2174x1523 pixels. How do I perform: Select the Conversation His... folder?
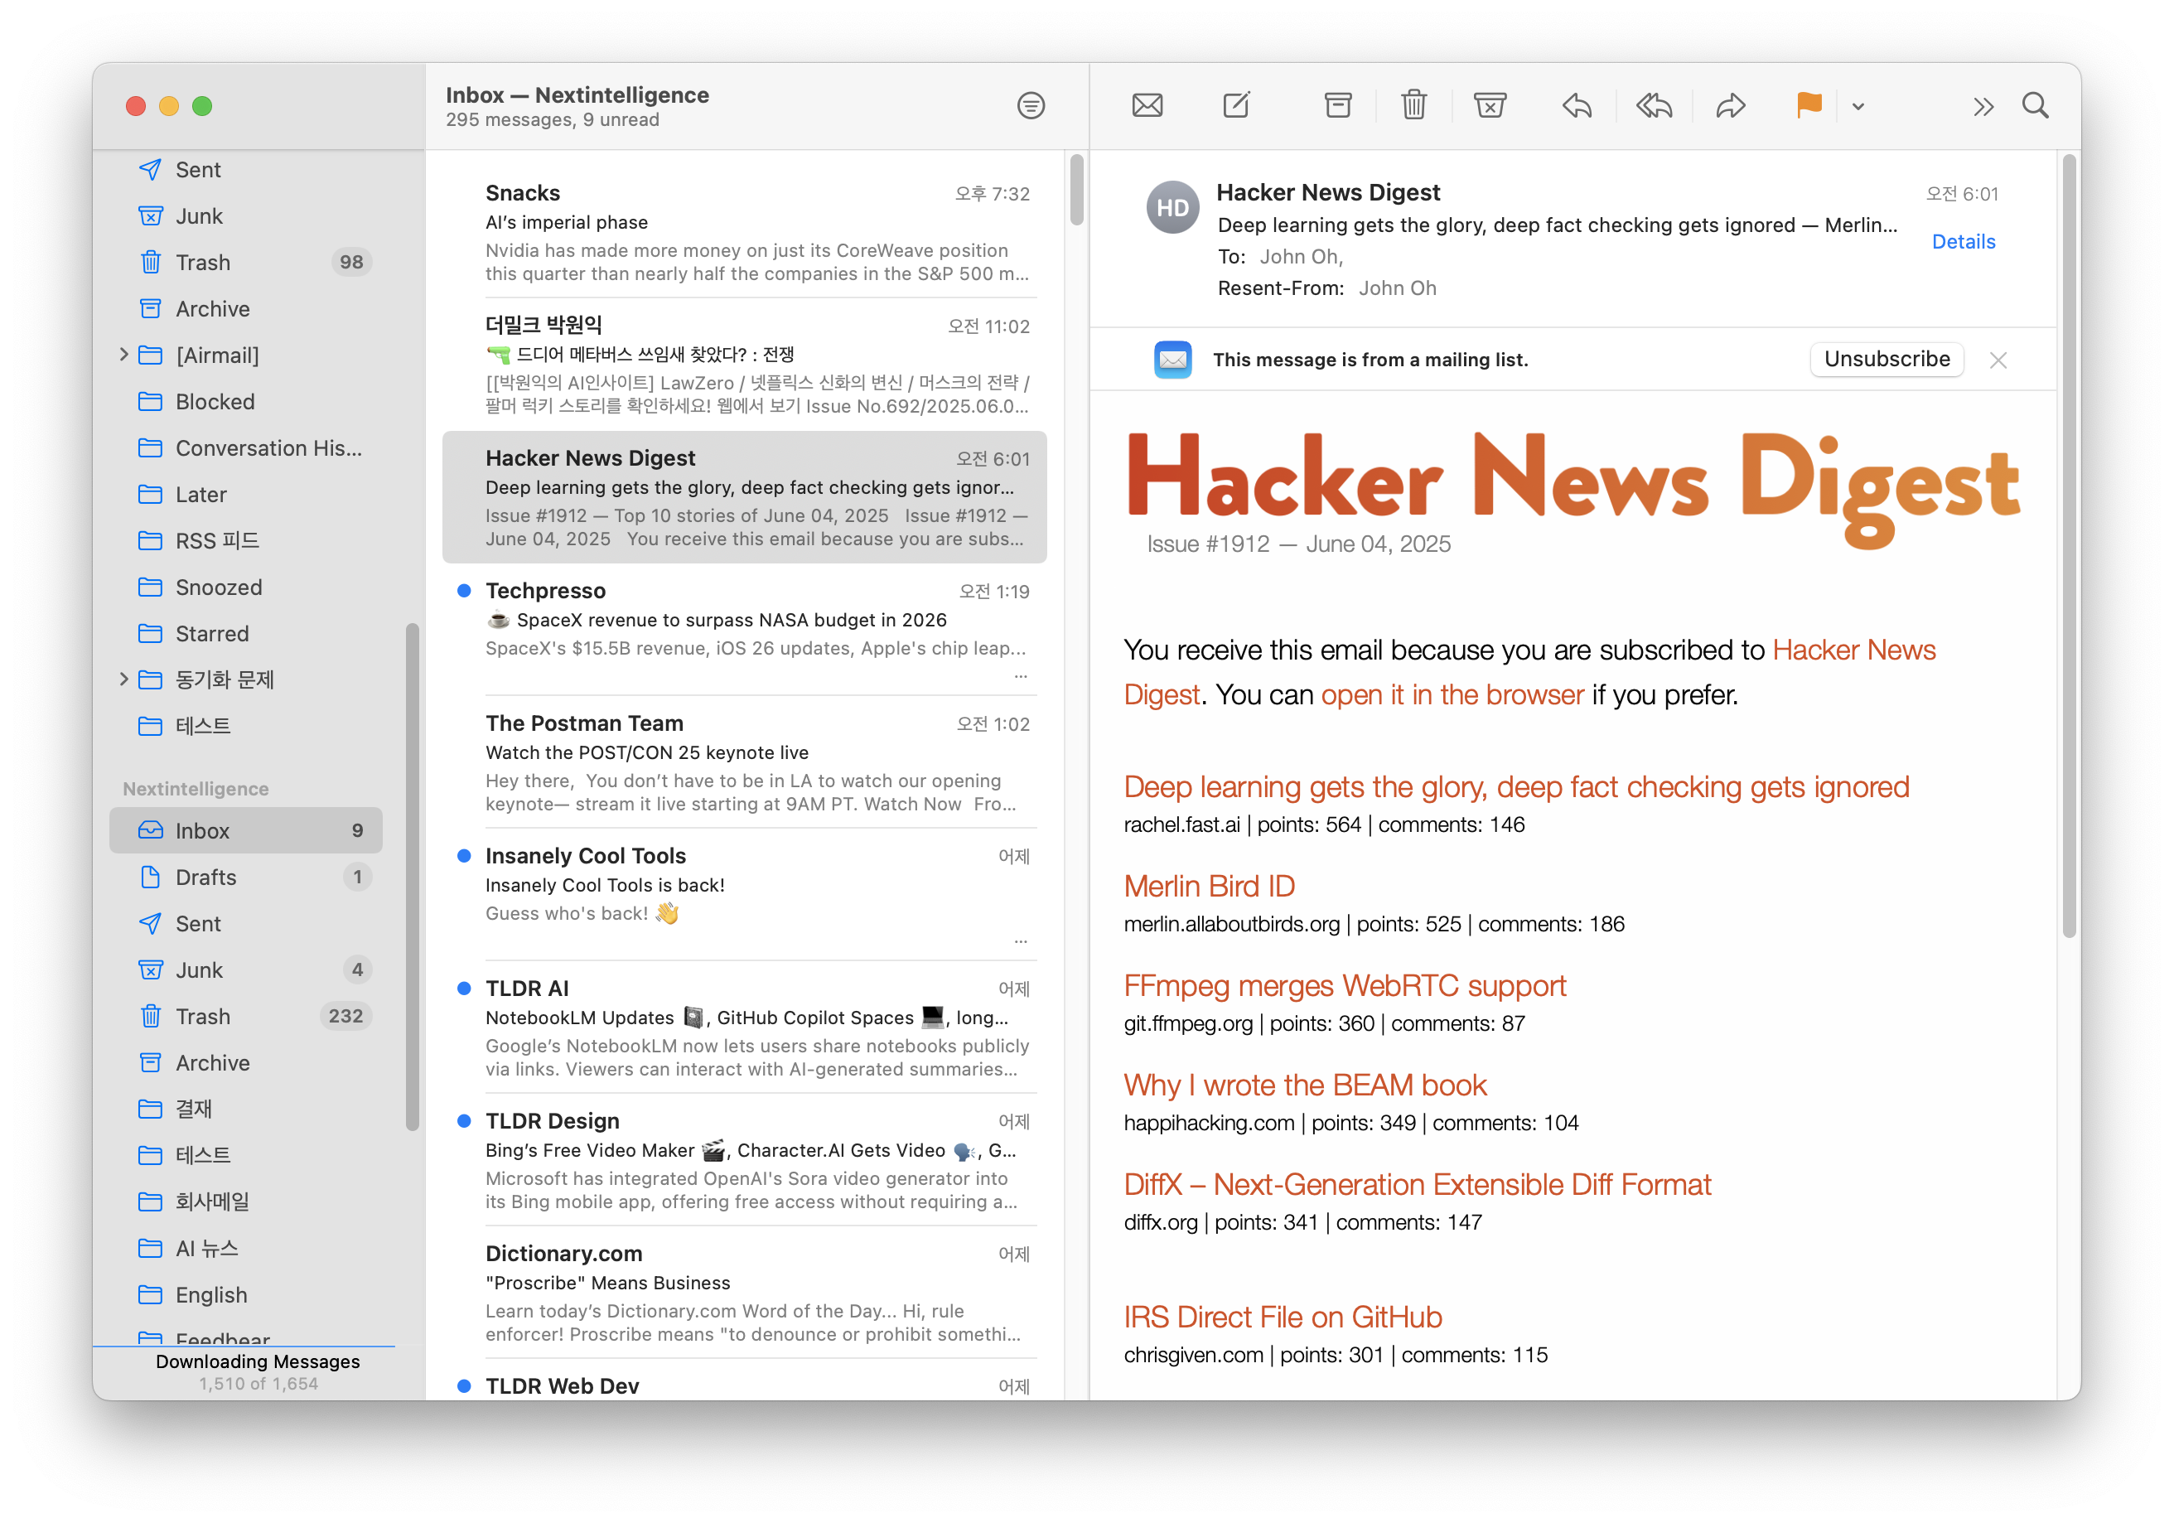click(x=246, y=448)
